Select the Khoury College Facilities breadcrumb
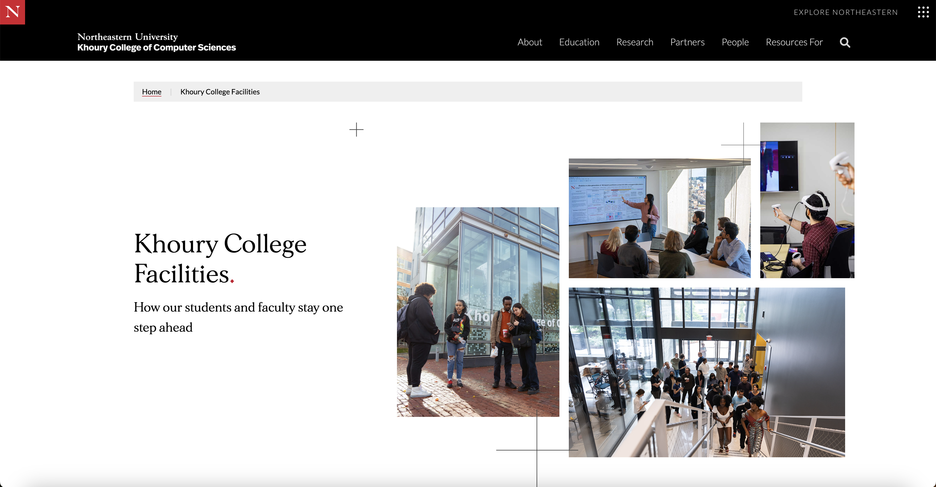Viewport: 936px width, 487px height. [220, 92]
